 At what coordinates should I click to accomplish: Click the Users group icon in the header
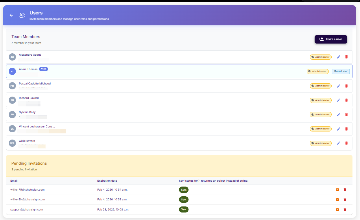click(22, 15)
